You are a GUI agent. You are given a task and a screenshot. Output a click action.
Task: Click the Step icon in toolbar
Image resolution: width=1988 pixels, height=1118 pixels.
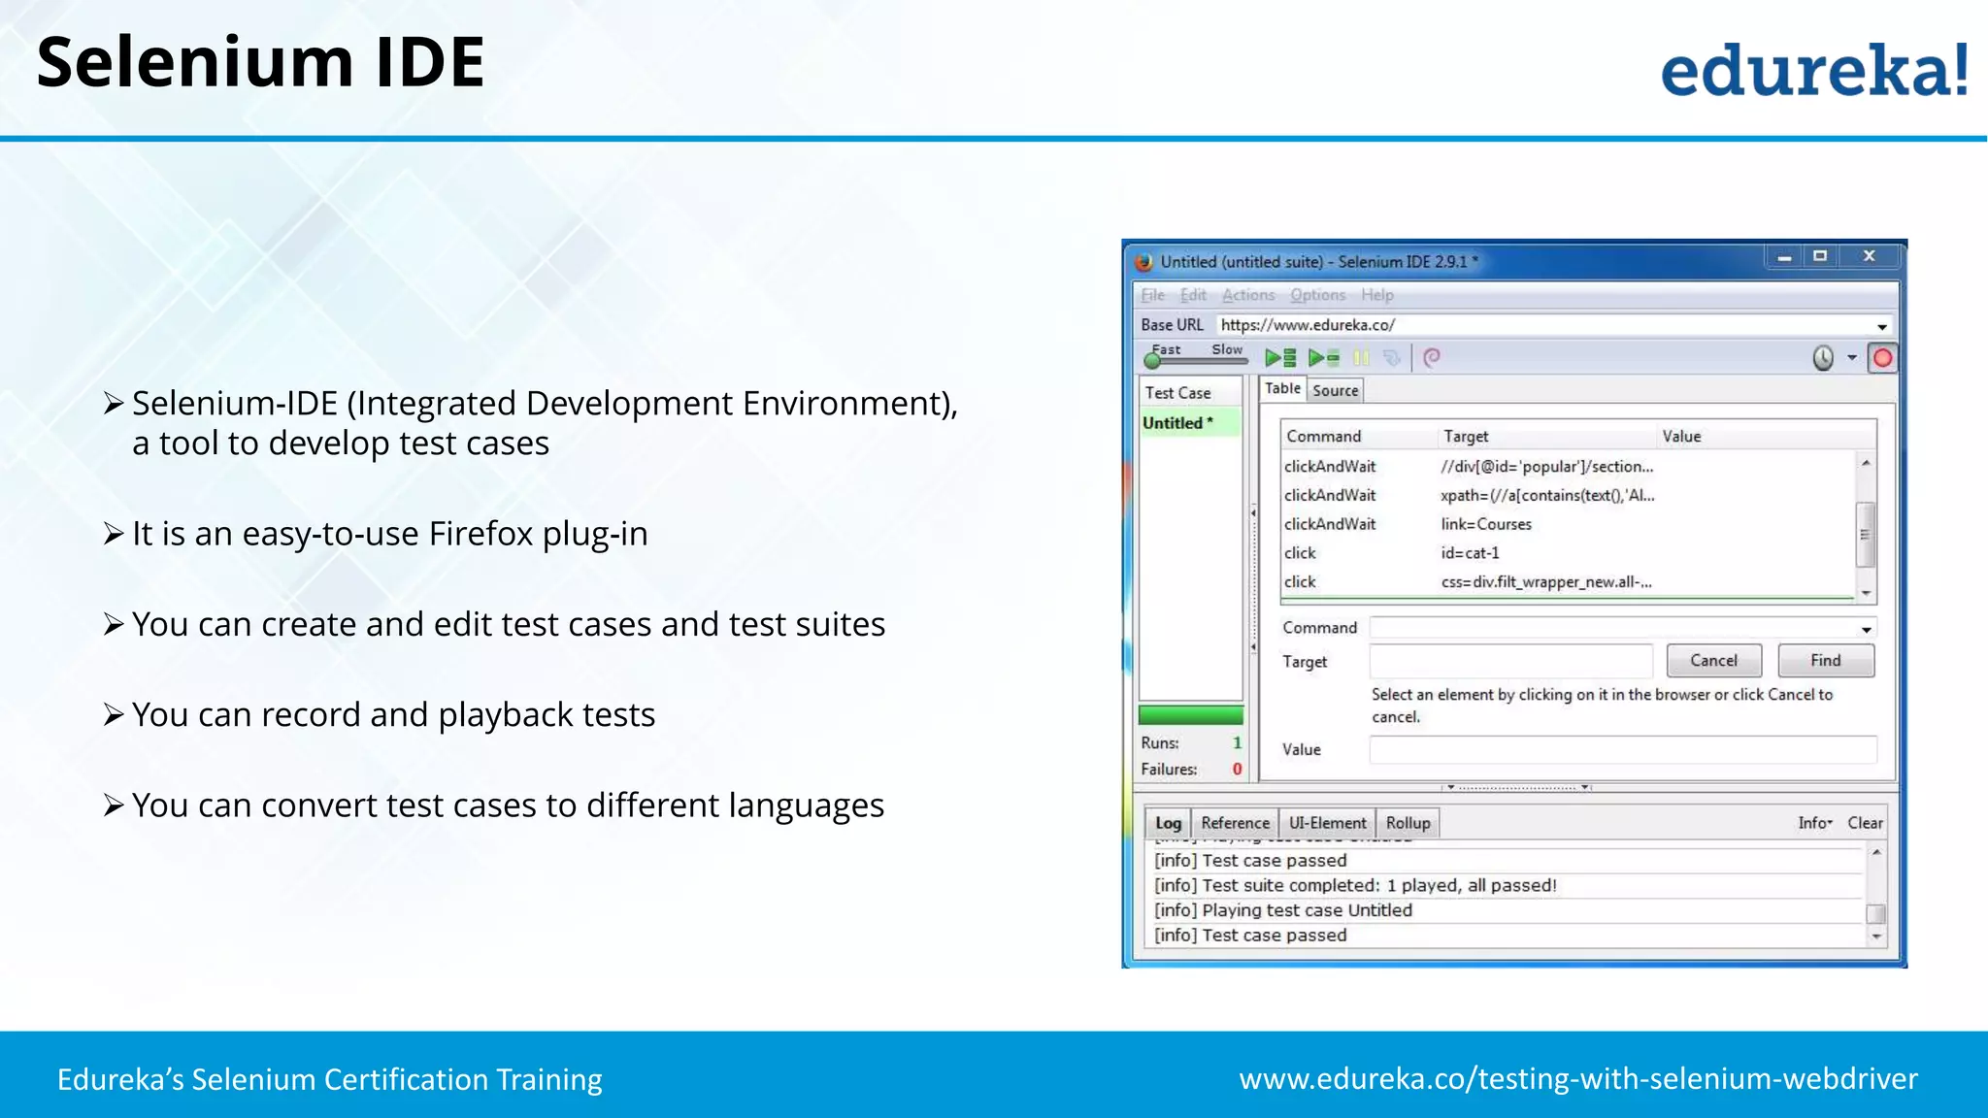tap(1392, 358)
